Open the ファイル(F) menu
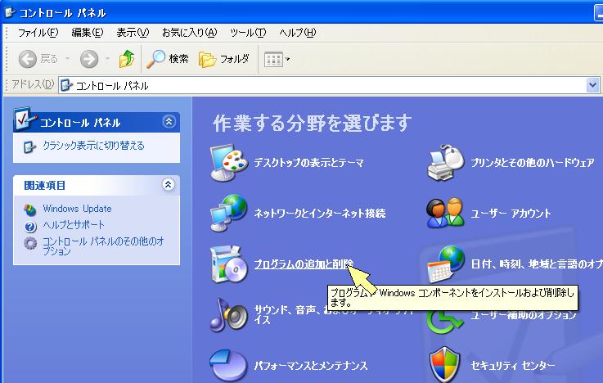 [38, 33]
